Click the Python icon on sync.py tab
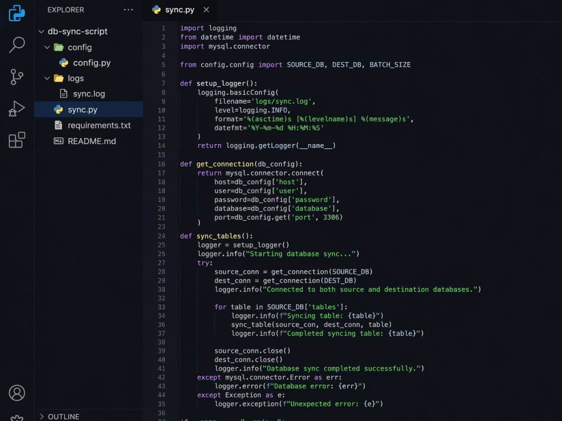This screenshot has height=421, width=562. (156, 10)
